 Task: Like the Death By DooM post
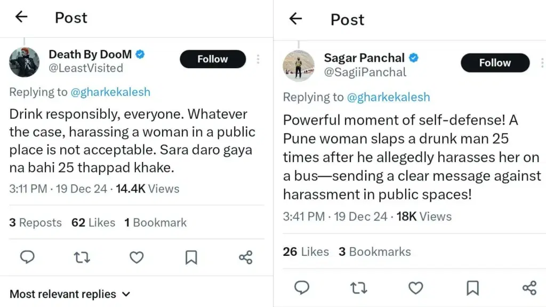pyautogui.click(x=137, y=257)
